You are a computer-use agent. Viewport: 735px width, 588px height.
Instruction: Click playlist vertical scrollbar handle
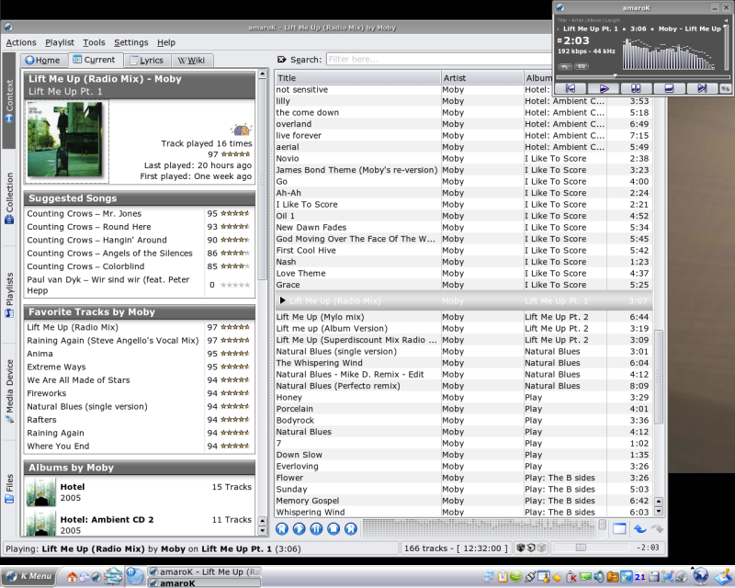tap(658, 377)
